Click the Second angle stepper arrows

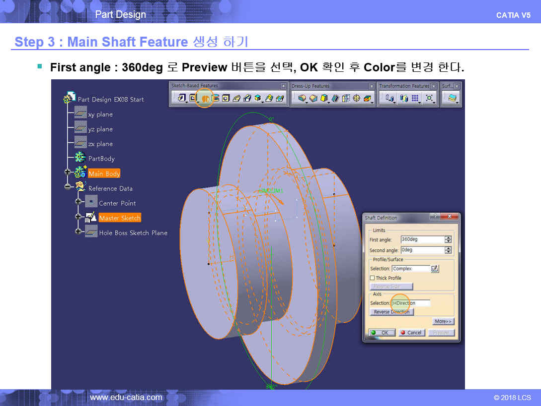coord(448,250)
